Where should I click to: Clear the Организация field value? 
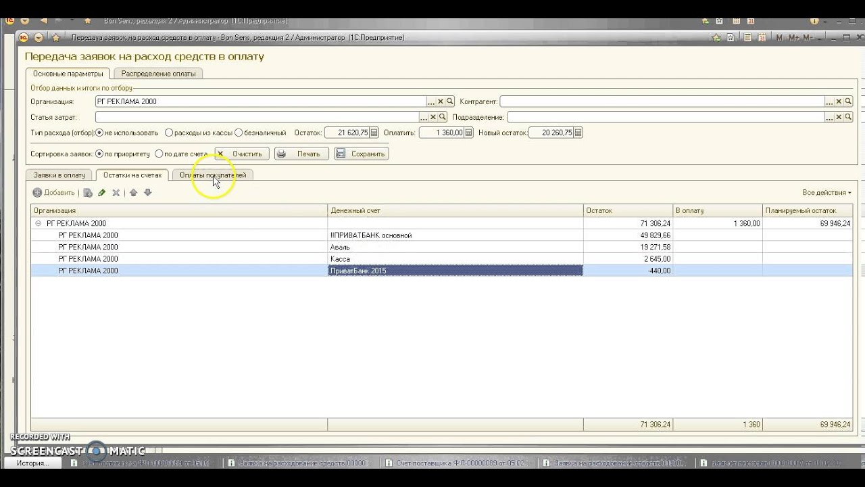pos(441,101)
